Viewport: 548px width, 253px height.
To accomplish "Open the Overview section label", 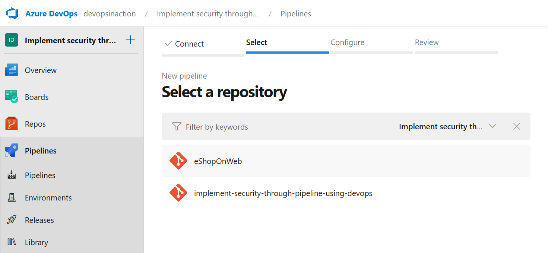I will pyautogui.click(x=41, y=70).
